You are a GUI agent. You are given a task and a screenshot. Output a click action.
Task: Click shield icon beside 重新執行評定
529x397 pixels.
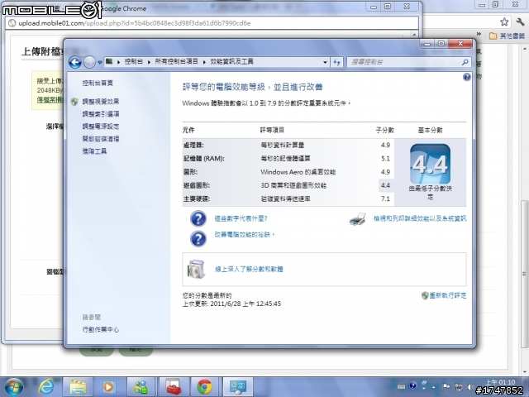point(425,295)
